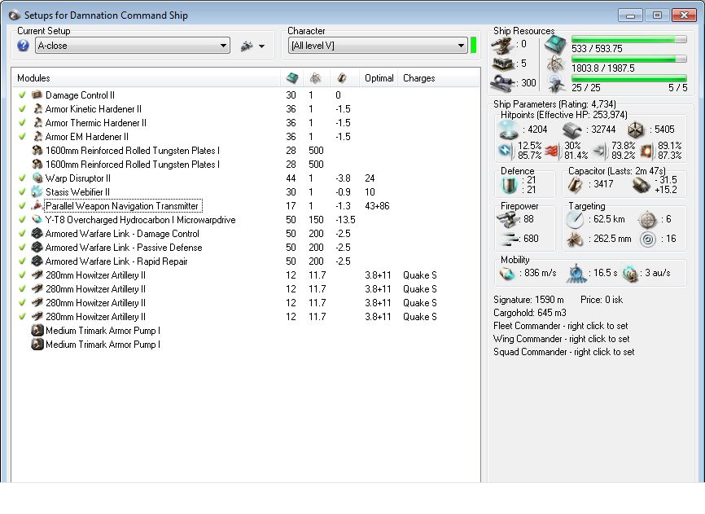Screen dimensions: 705x514
Task: Toggle the Stasis Webifier II checkmark
Action: coord(22,192)
